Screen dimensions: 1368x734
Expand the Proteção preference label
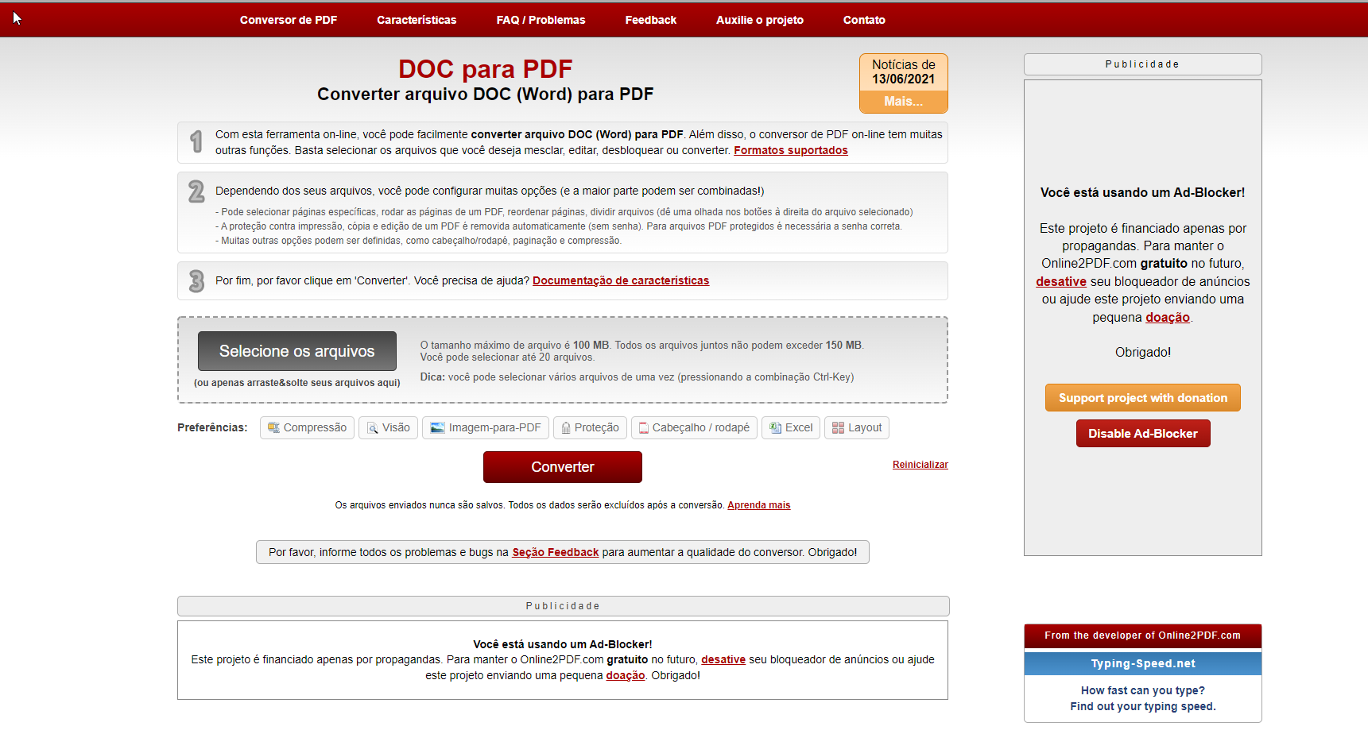596,427
